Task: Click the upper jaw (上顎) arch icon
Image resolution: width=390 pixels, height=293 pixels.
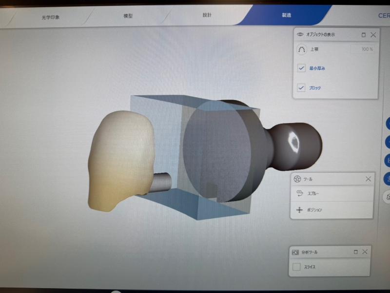Action: click(x=302, y=49)
